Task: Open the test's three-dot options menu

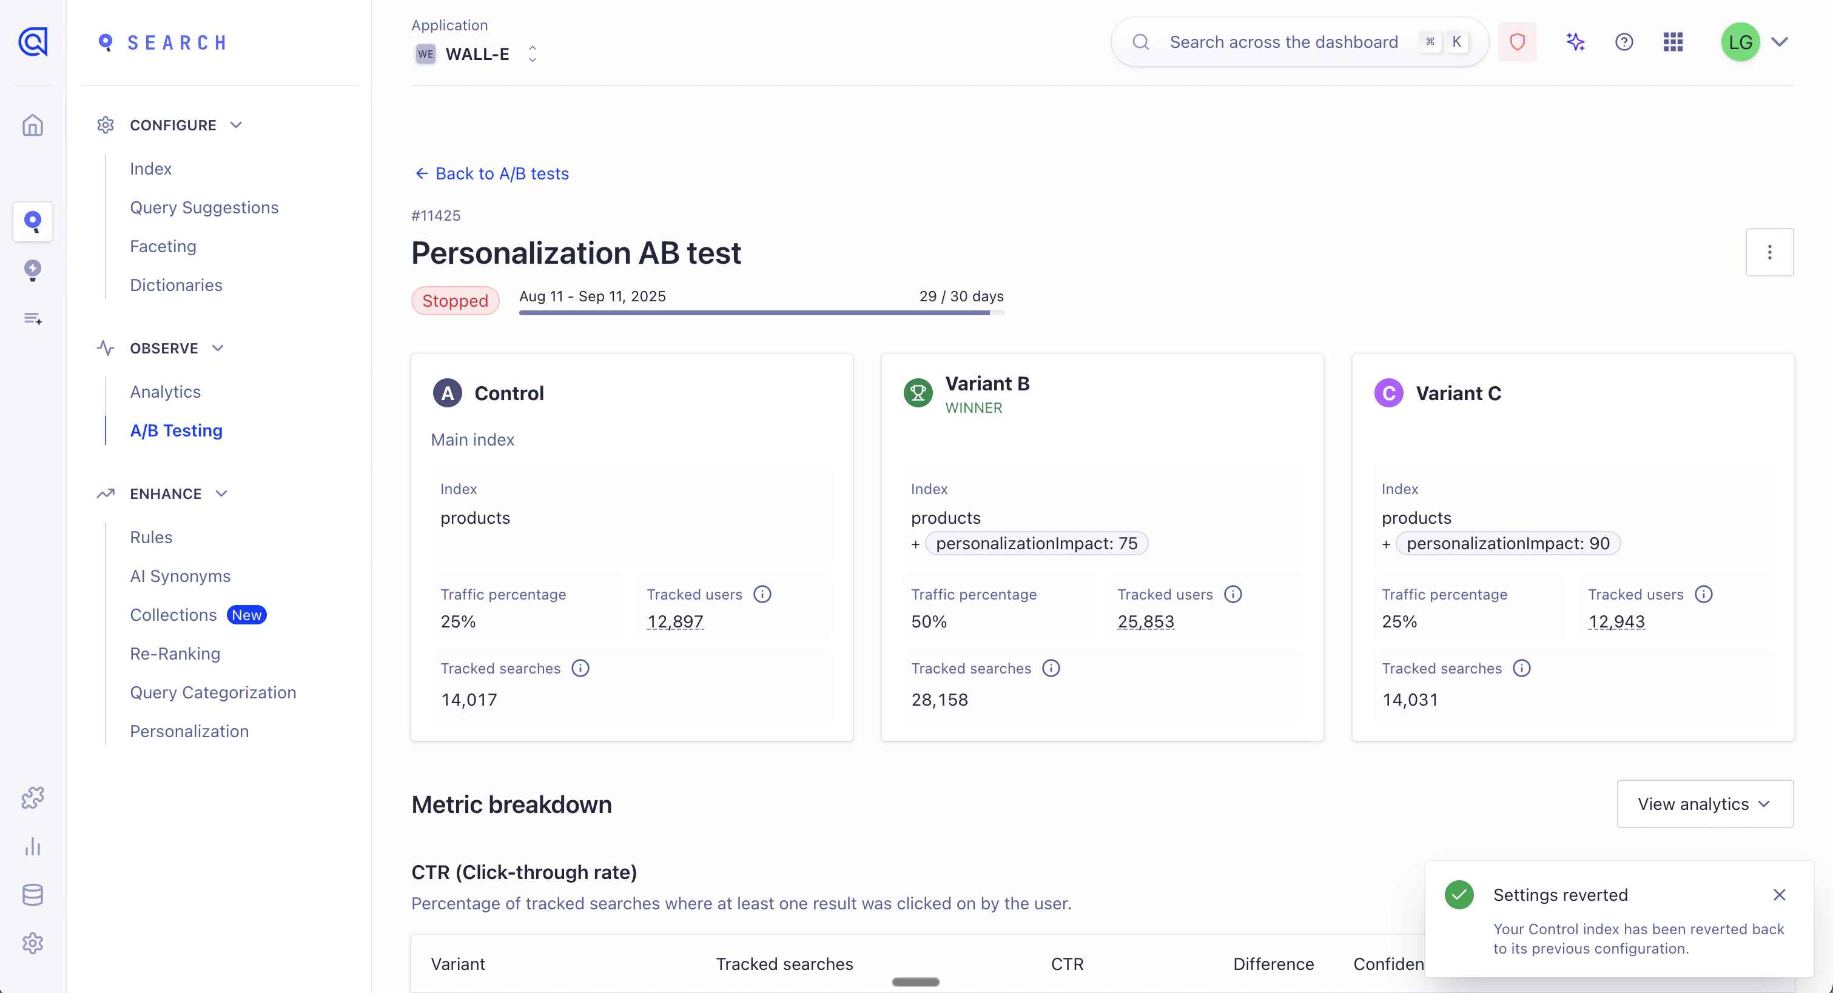Action: [1771, 252]
